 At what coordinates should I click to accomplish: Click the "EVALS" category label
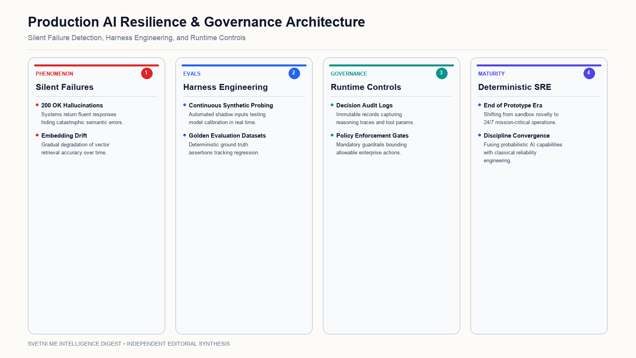tap(192, 74)
